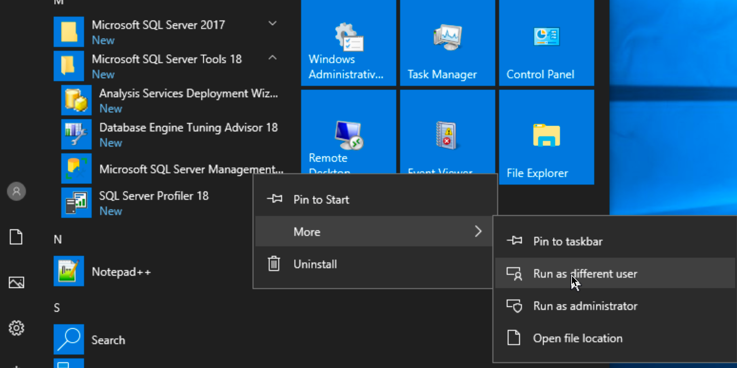The height and width of the screenshot is (368, 737).
Task: Expand Microsoft SQL Server 2017 group chevron
Action: pyautogui.click(x=272, y=24)
